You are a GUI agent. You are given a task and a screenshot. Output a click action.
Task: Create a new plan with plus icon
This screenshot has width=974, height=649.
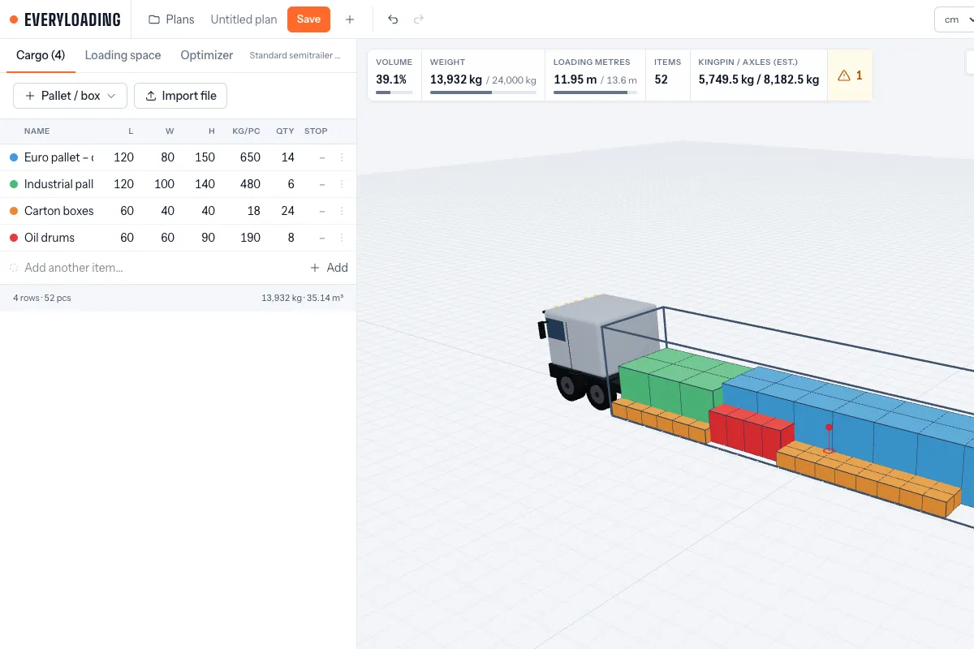(350, 19)
